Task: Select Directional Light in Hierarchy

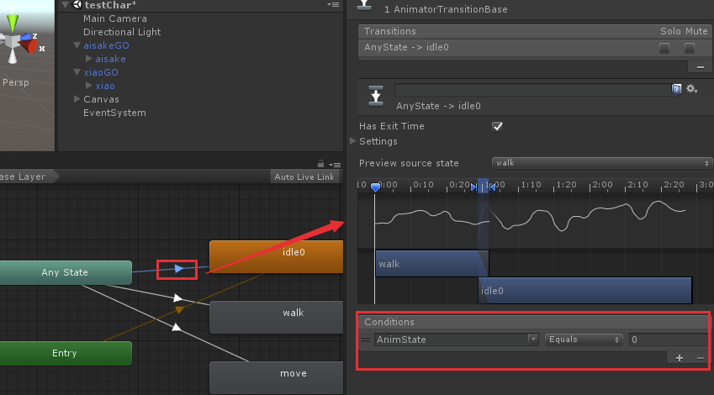Action: pos(122,32)
